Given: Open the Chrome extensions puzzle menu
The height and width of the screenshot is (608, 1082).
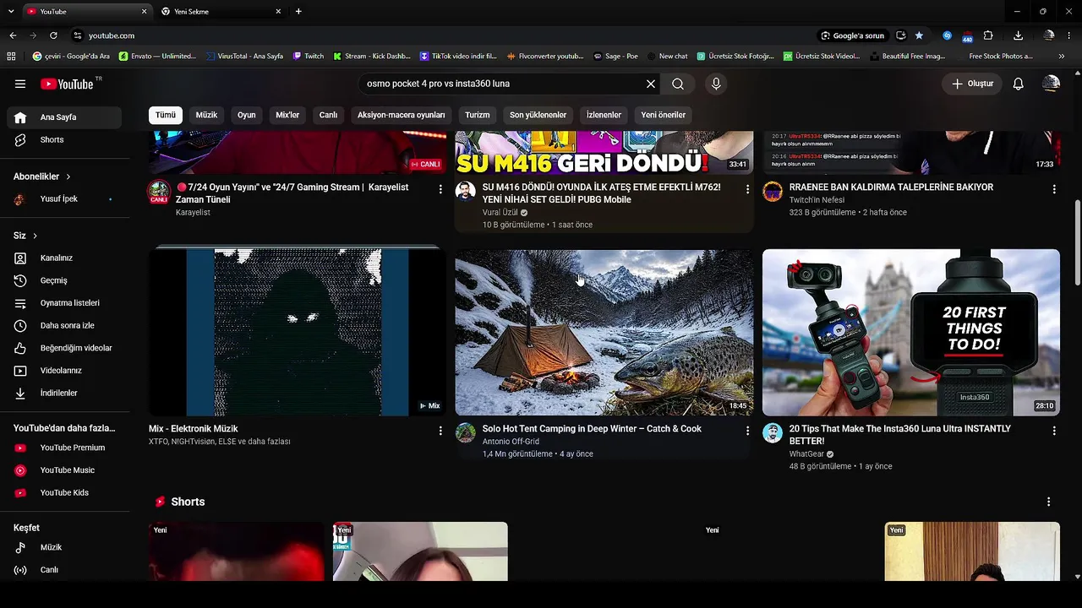Looking at the screenshot, I should click(988, 35).
